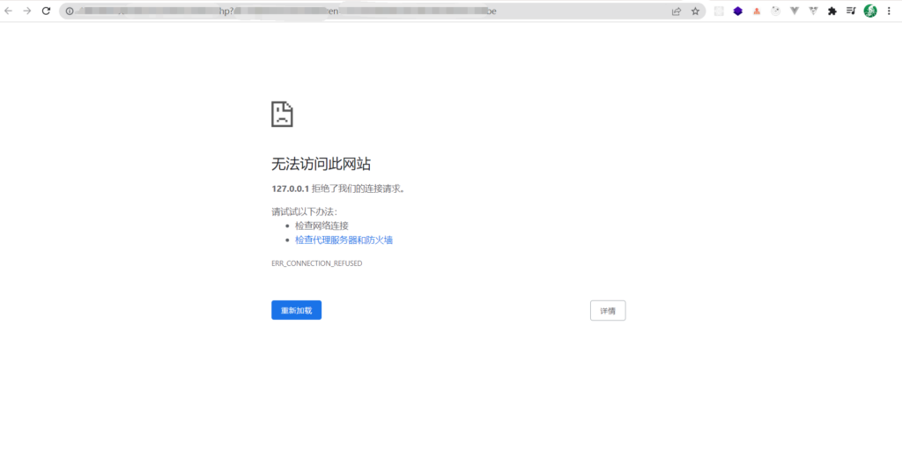Viewport: 902px width, 451px height.
Task: Open the 详情 details button
Action: click(608, 311)
